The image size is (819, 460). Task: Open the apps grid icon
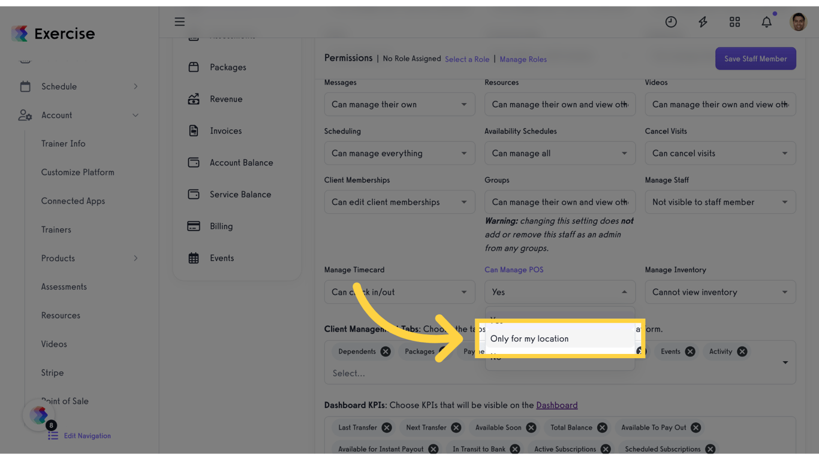(734, 22)
